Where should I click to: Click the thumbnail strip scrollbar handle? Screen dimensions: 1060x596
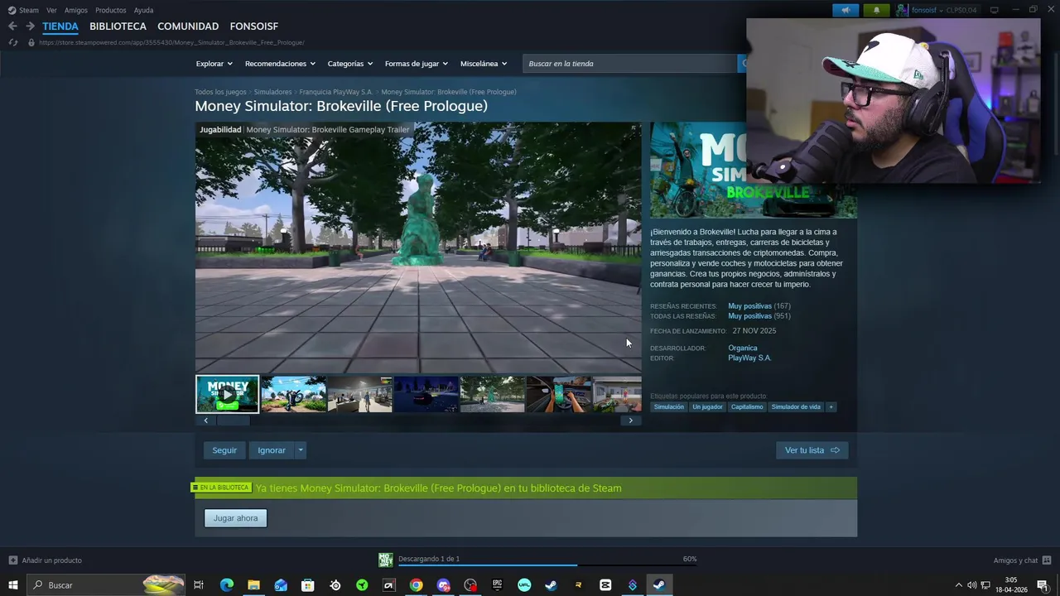coord(233,421)
